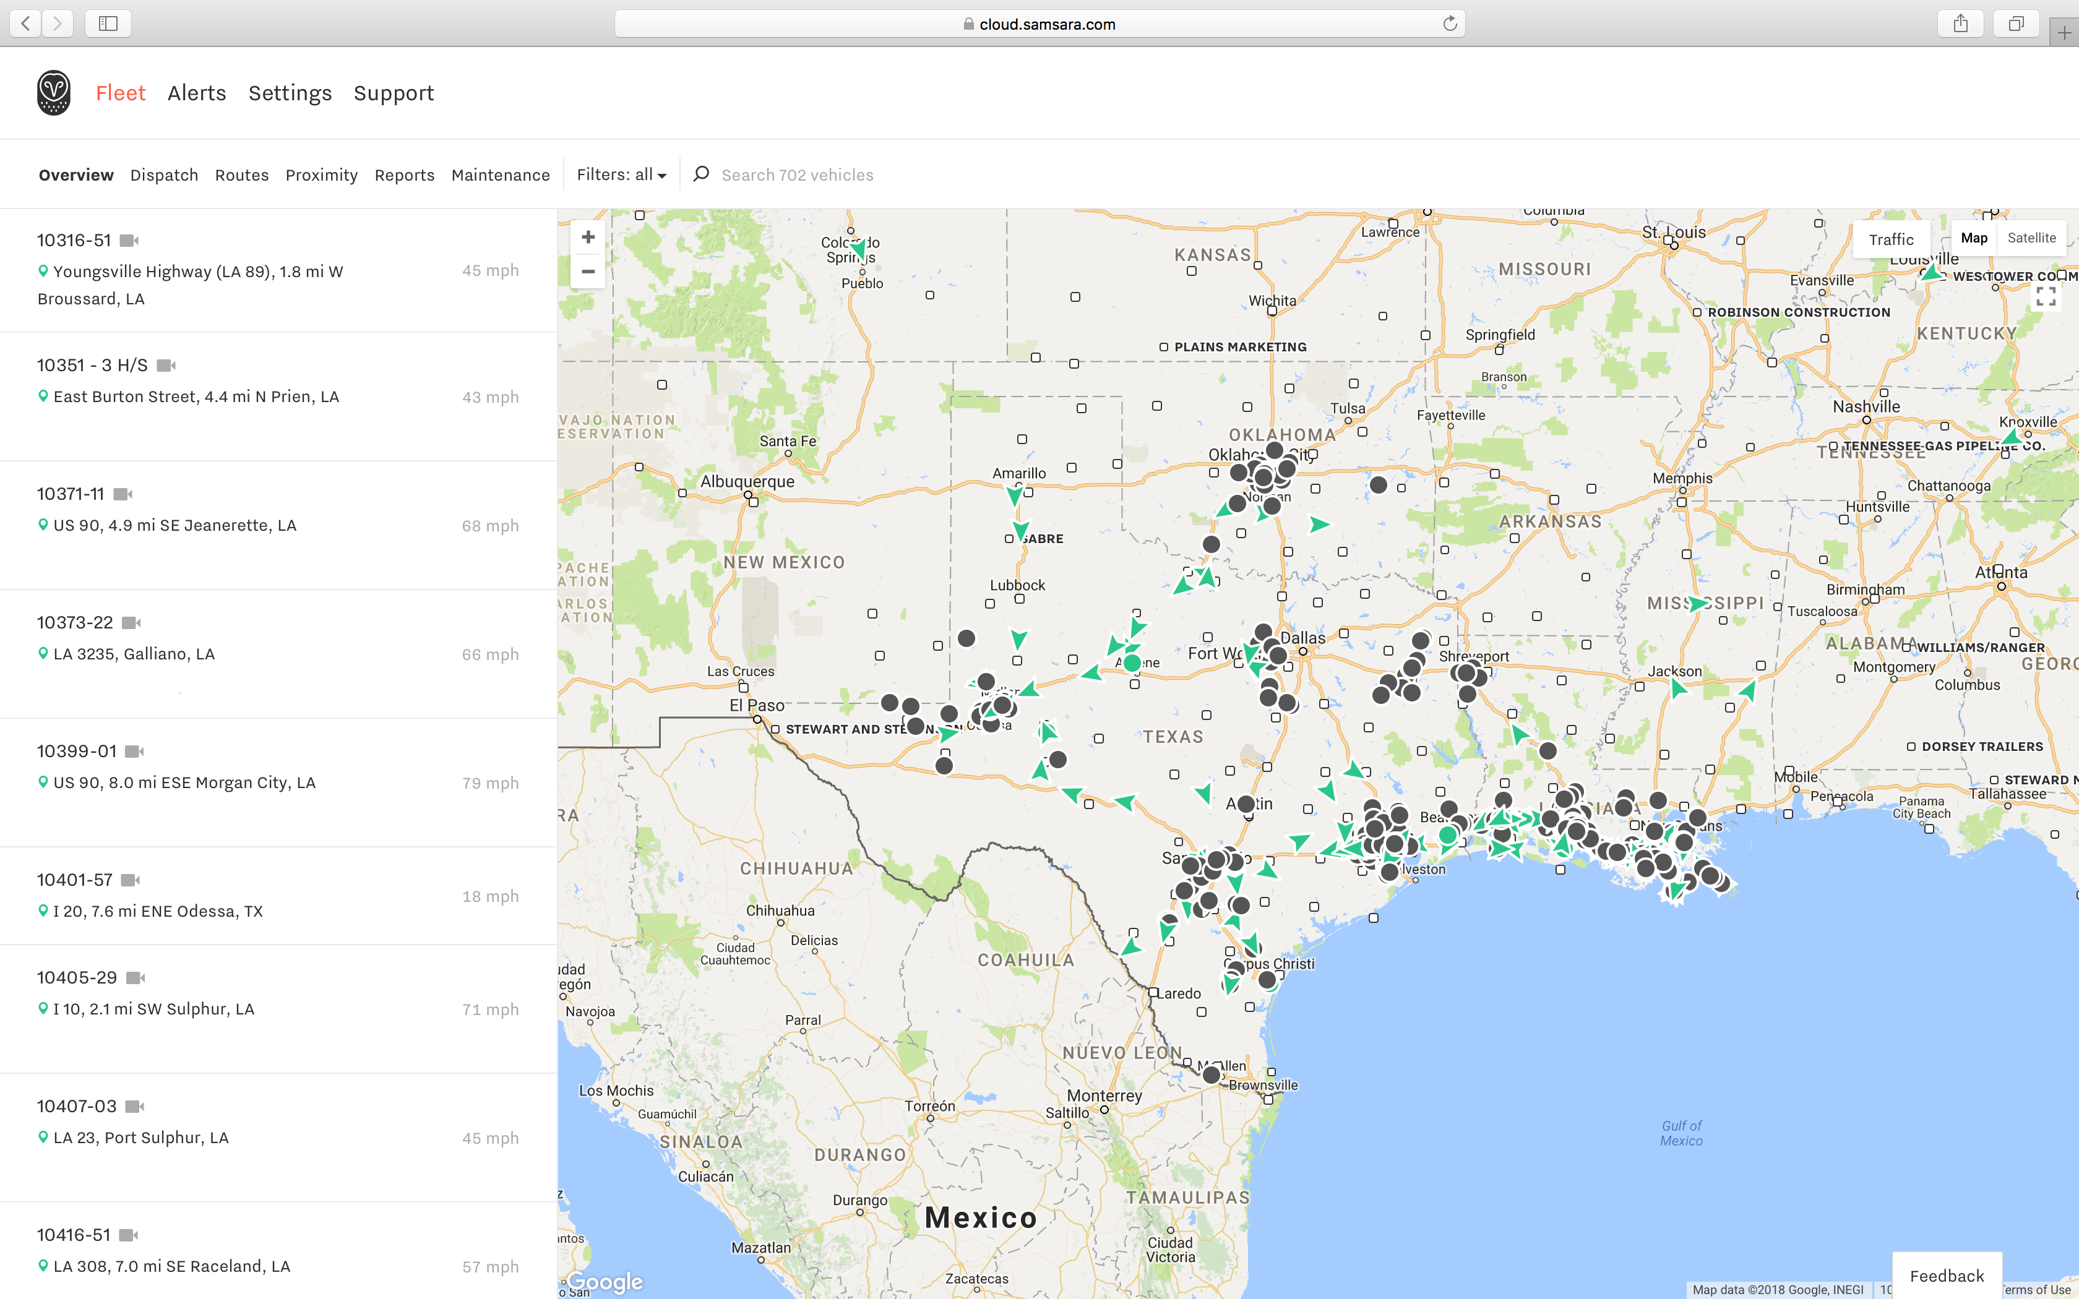Screen dimensions: 2079x1299
Task: Switch map to Satellite view
Action: [2031, 238]
